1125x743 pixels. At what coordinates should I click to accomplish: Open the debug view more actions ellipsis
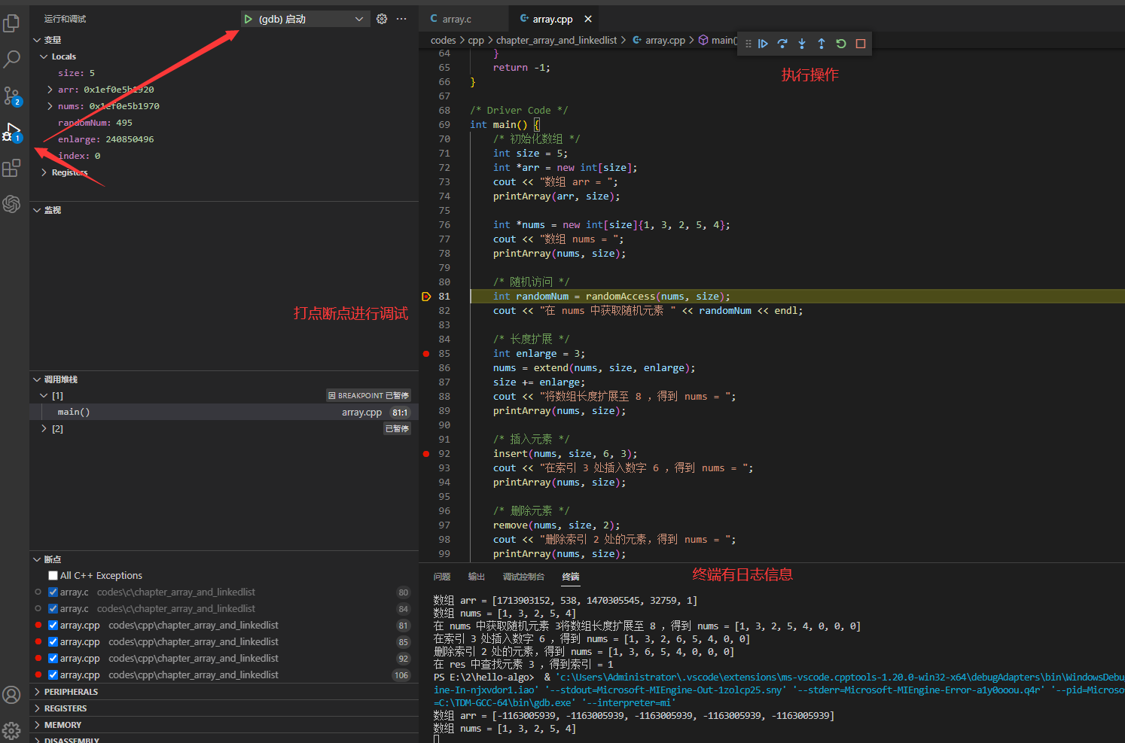[x=401, y=19]
